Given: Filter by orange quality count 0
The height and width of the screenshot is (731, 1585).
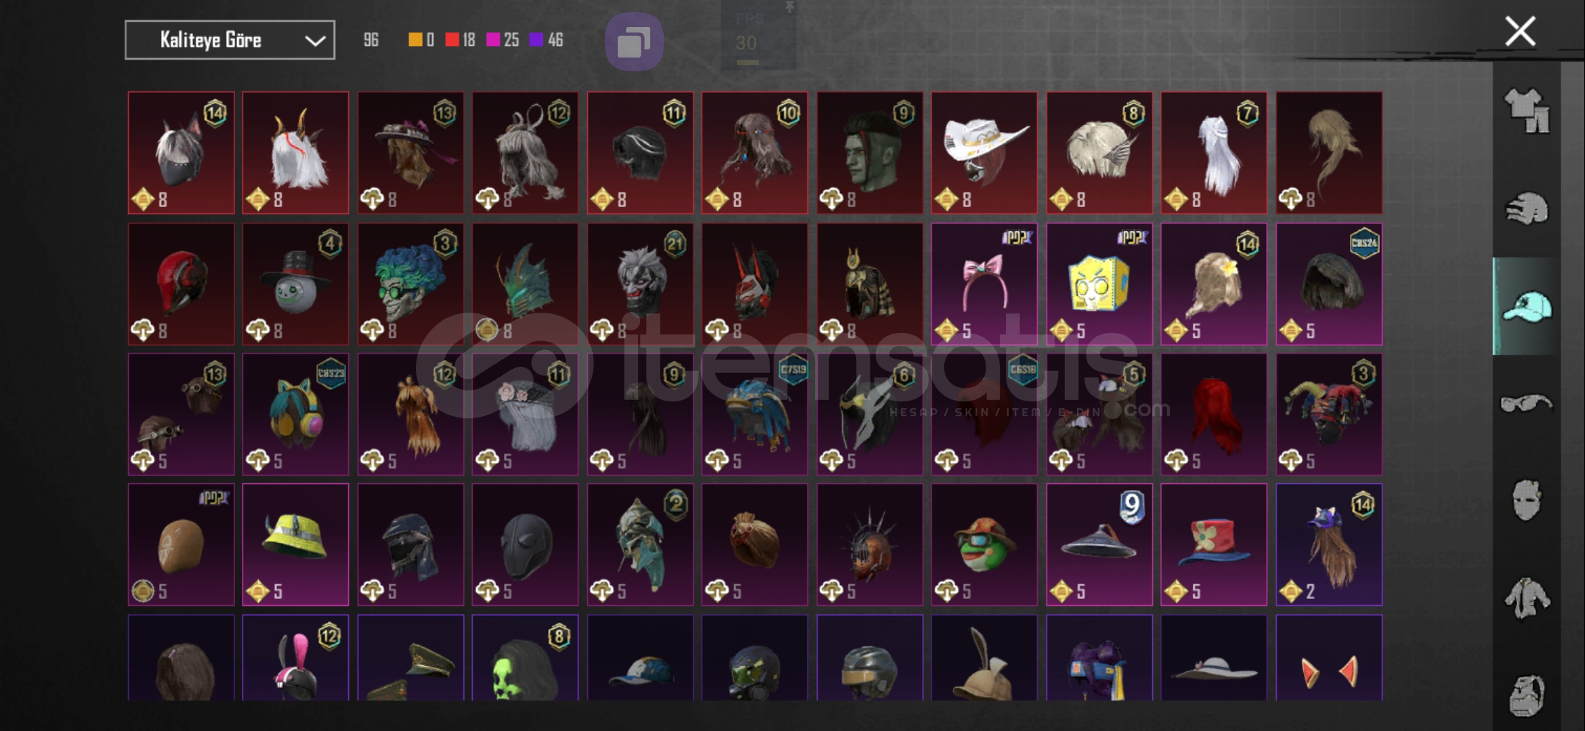Looking at the screenshot, I should click(421, 40).
